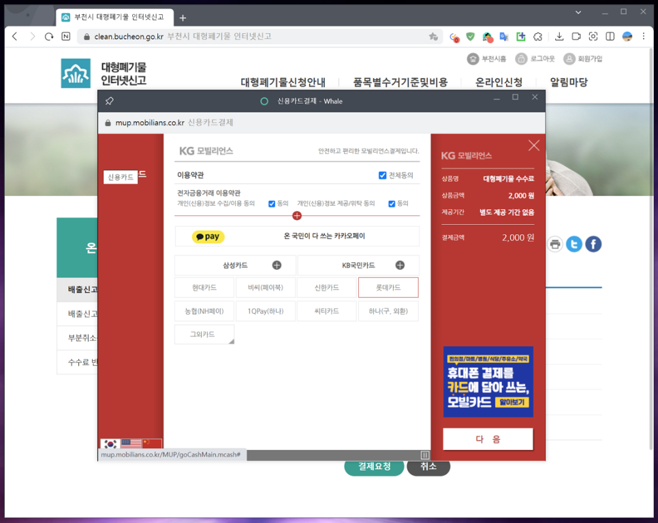Viewport: 658px width, 523px height.
Task: Expand 삼성카드 options with plus icon
Action: (277, 265)
